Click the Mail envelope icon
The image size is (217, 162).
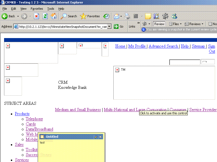point(117,16)
